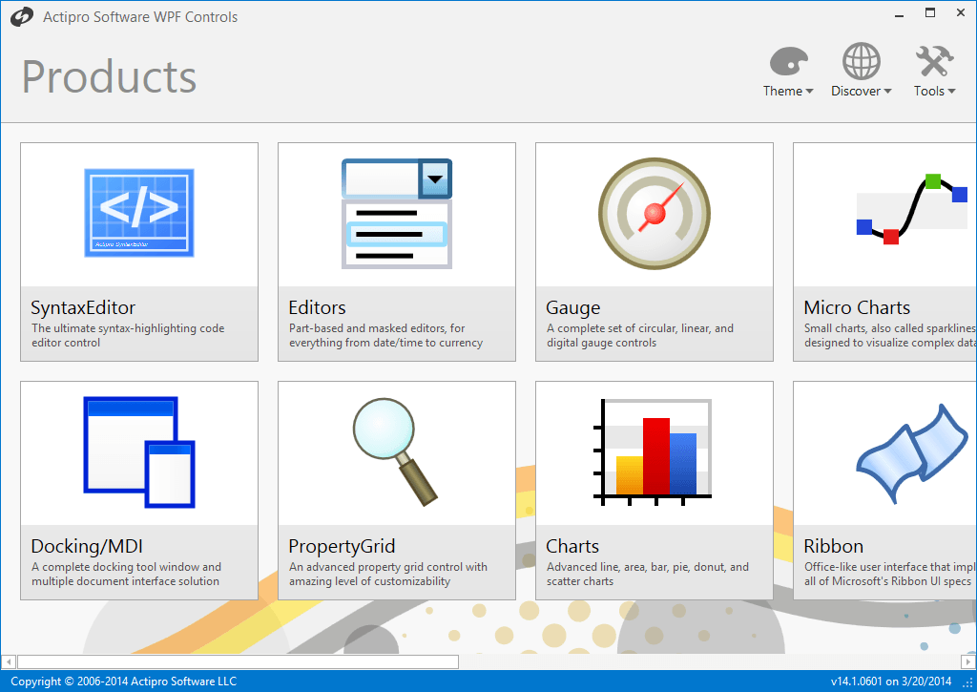Open the Micro Charts product title

pos(857,308)
